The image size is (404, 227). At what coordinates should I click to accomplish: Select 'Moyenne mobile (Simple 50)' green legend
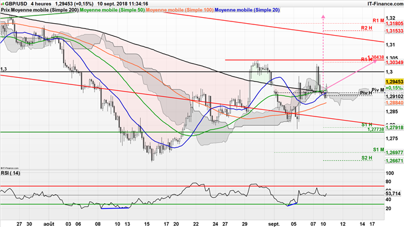112,10
